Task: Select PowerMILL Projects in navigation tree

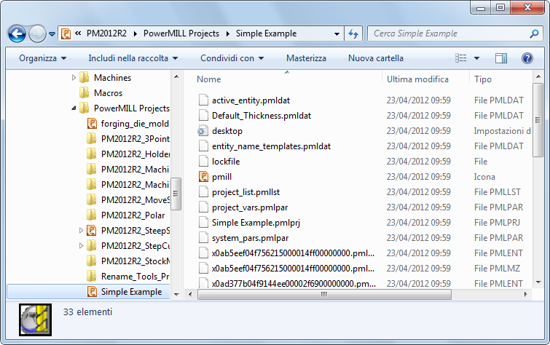Action: (x=132, y=108)
